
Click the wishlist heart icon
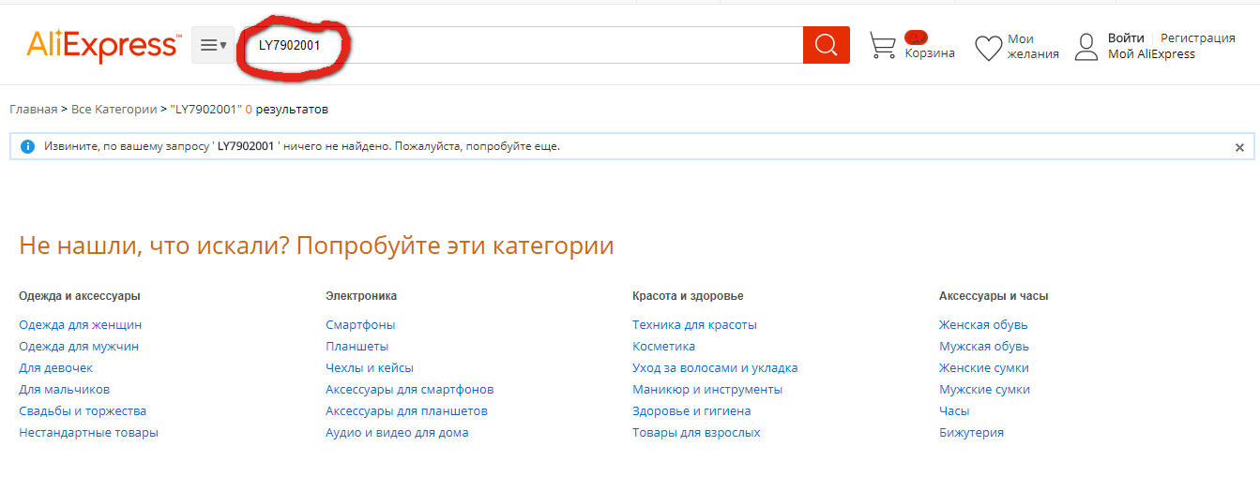988,48
